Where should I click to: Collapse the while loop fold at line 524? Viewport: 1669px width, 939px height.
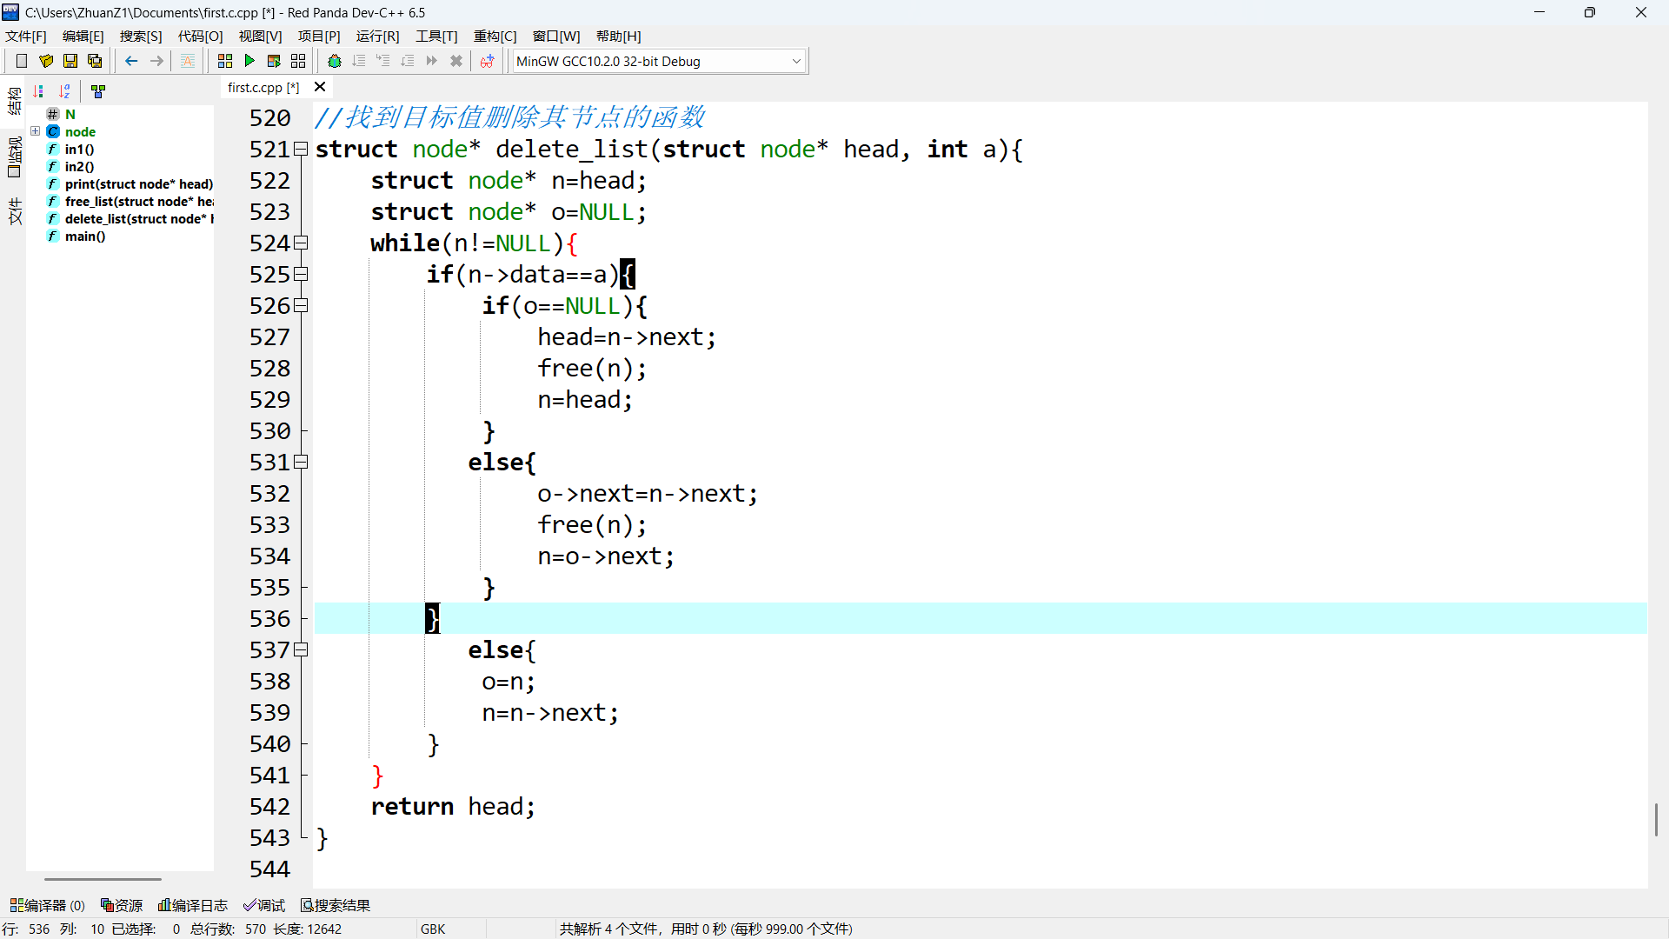(302, 243)
